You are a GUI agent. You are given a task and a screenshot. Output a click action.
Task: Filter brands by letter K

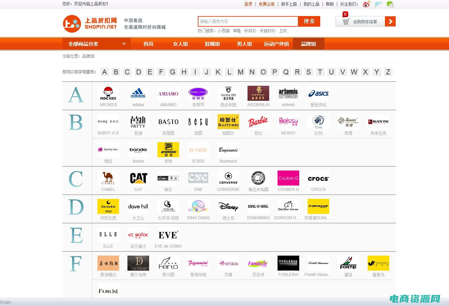tap(218, 72)
